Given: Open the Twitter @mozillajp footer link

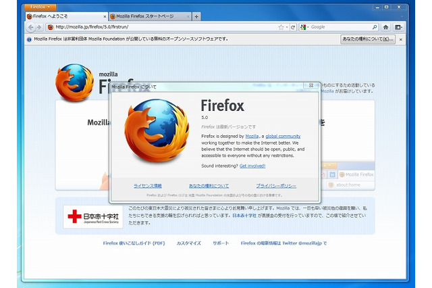Looking at the screenshot, I should (283, 243).
